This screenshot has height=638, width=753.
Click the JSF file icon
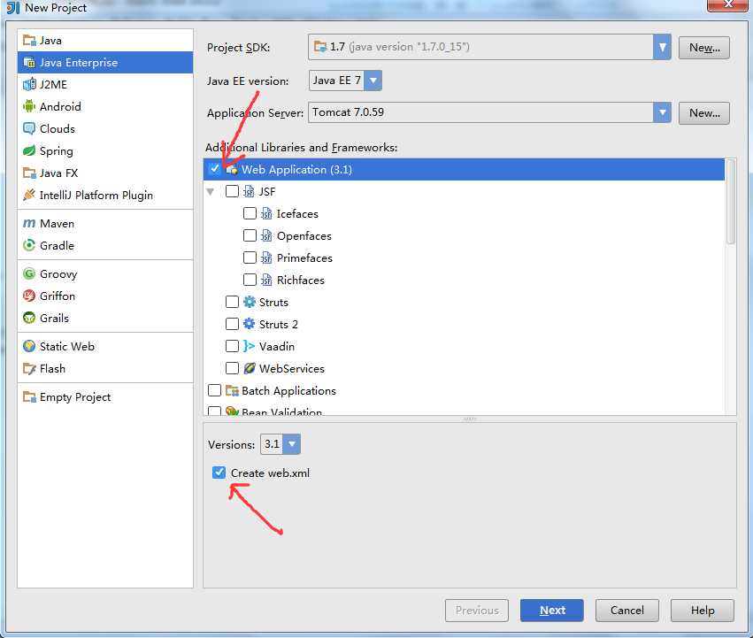(x=249, y=192)
